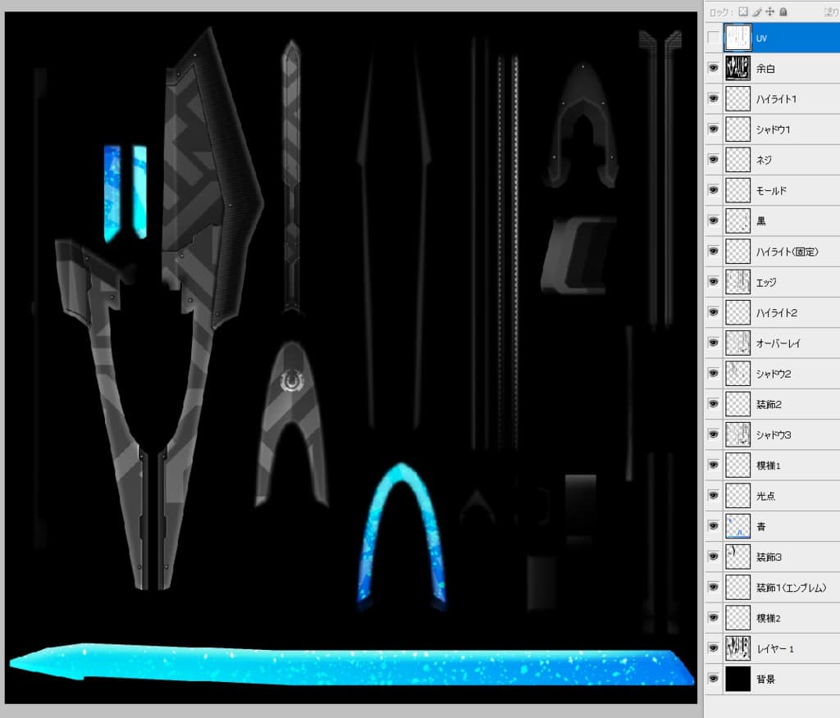This screenshot has width=840, height=718.
Task: Hide the 黒 layer eye icon
Action: (x=713, y=220)
